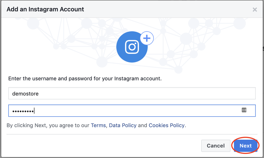
Task: Close the Add an Instagram Account dialog
Action: (x=255, y=10)
